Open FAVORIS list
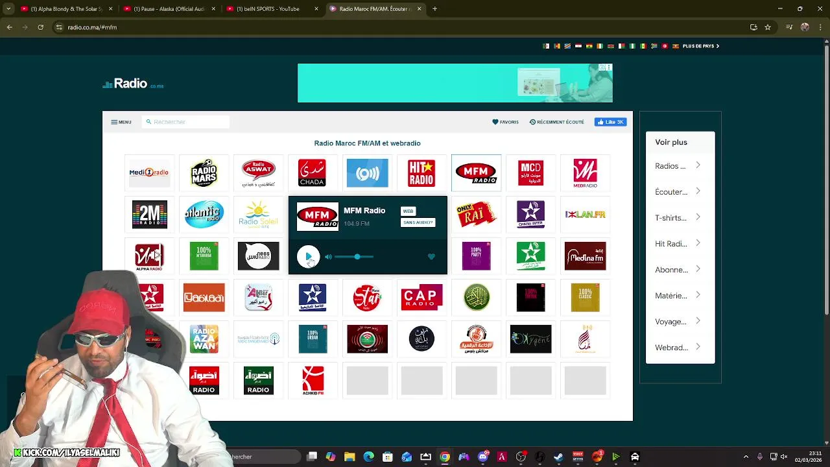The width and height of the screenshot is (830, 467). [x=505, y=122]
